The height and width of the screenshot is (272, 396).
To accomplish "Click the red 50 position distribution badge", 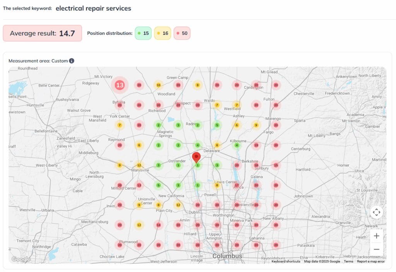I will (x=182, y=33).
